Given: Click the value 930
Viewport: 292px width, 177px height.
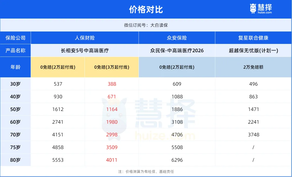Looking at the screenshot, I should 58,97.
